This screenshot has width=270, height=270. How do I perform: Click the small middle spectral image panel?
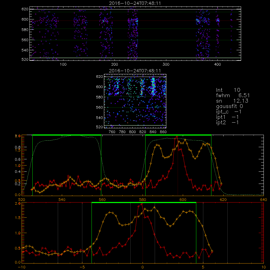point(135,101)
